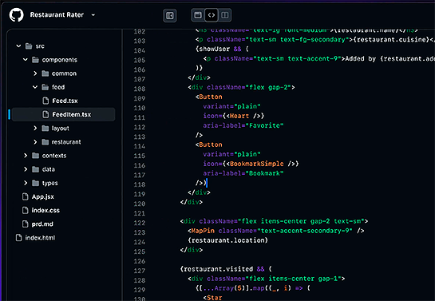
Task: Open the Restaurant Rater project dropdown
Action: 93,15
